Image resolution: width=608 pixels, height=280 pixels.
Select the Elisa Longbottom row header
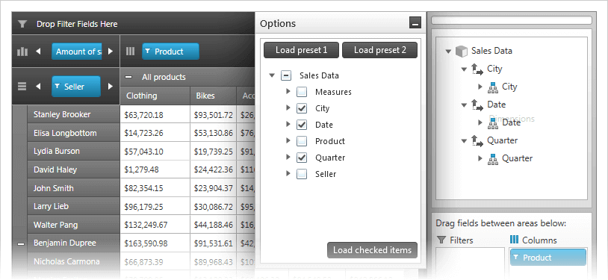tap(74, 133)
